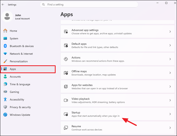Click Local Account label
Screen dimensions: 177x136
pyautogui.click(x=23, y=19)
